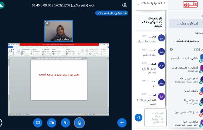Click message مثلا این ورقه A4 است
The image size is (203, 130).
(x=146, y=102)
